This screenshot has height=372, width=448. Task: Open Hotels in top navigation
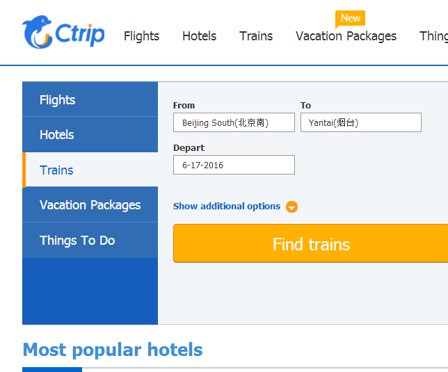200,36
